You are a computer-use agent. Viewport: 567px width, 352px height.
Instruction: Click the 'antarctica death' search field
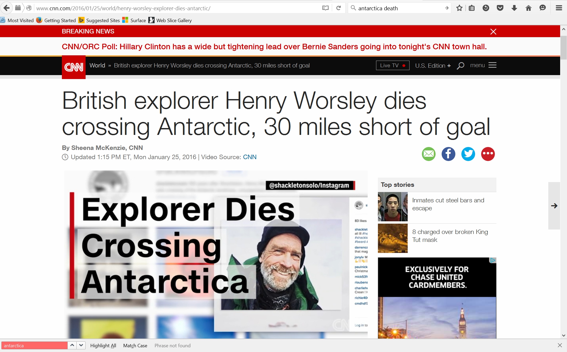coord(399,8)
